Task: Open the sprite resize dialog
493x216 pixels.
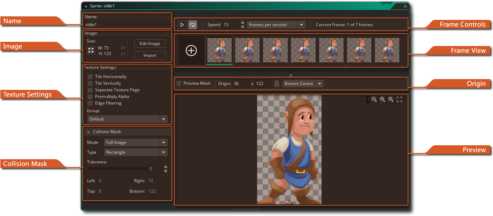Action: click(x=91, y=50)
